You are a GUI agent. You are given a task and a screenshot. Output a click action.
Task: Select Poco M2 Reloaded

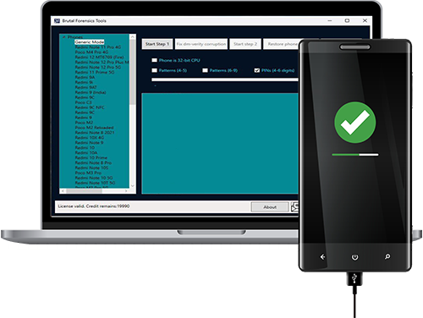pos(94,128)
